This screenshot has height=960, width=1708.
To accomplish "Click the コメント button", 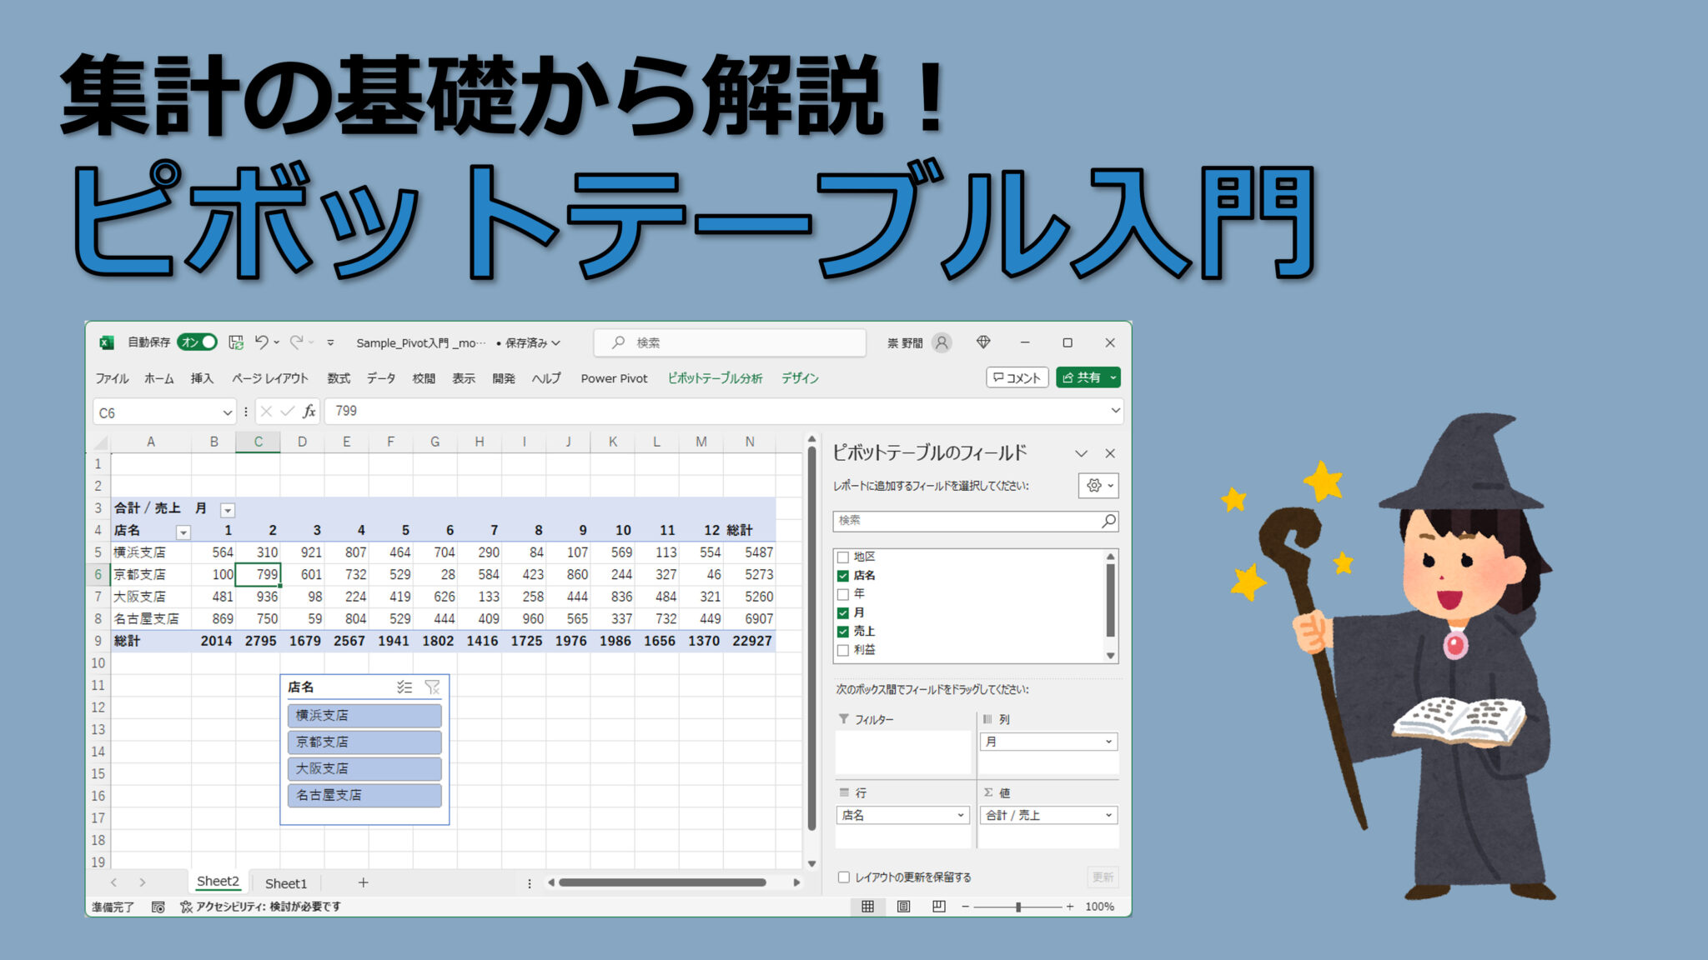I will (1017, 377).
